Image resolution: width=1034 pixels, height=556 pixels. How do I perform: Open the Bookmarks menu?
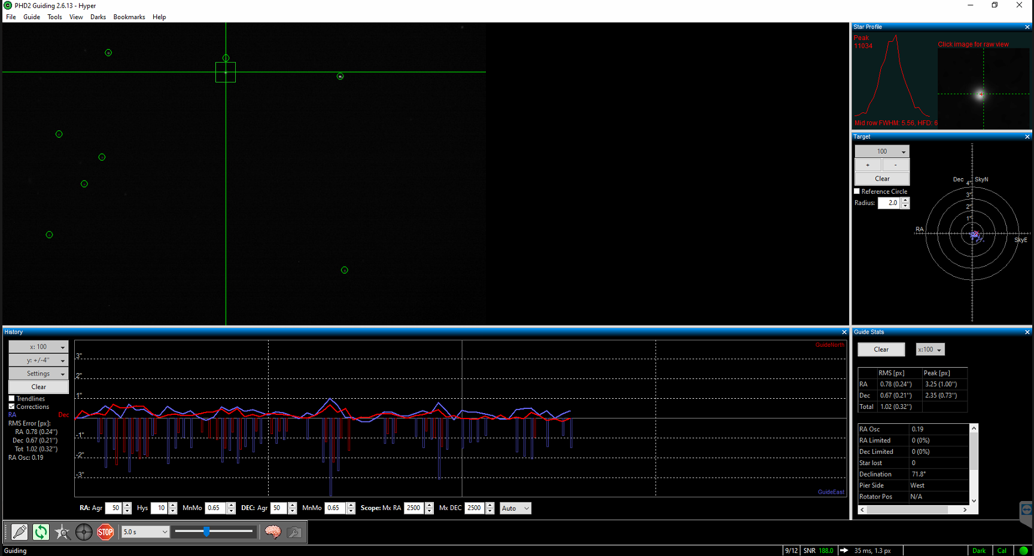point(129,17)
